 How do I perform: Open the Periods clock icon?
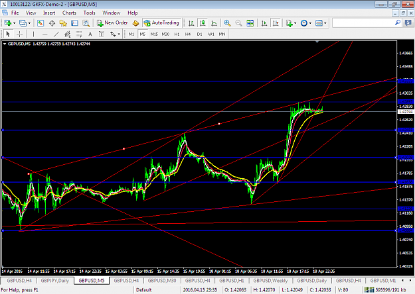click(304, 23)
